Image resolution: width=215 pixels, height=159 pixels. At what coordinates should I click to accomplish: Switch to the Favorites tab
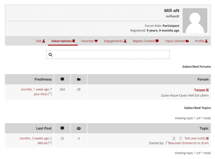(89, 41)
